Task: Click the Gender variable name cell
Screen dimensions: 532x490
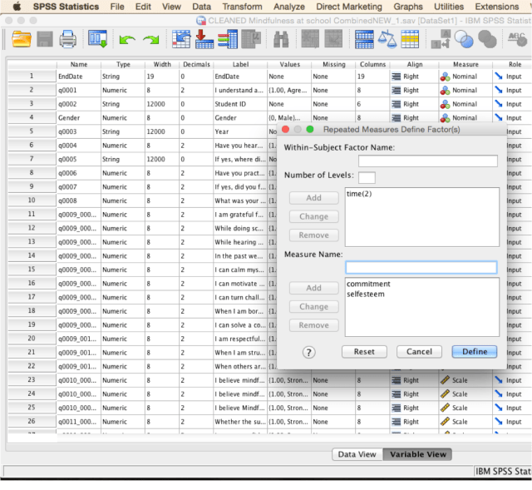Action: pos(78,118)
